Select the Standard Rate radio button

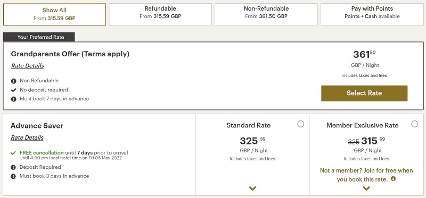300,124
